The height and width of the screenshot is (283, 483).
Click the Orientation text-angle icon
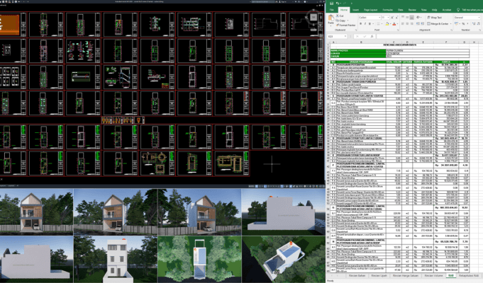click(x=418, y=17)
